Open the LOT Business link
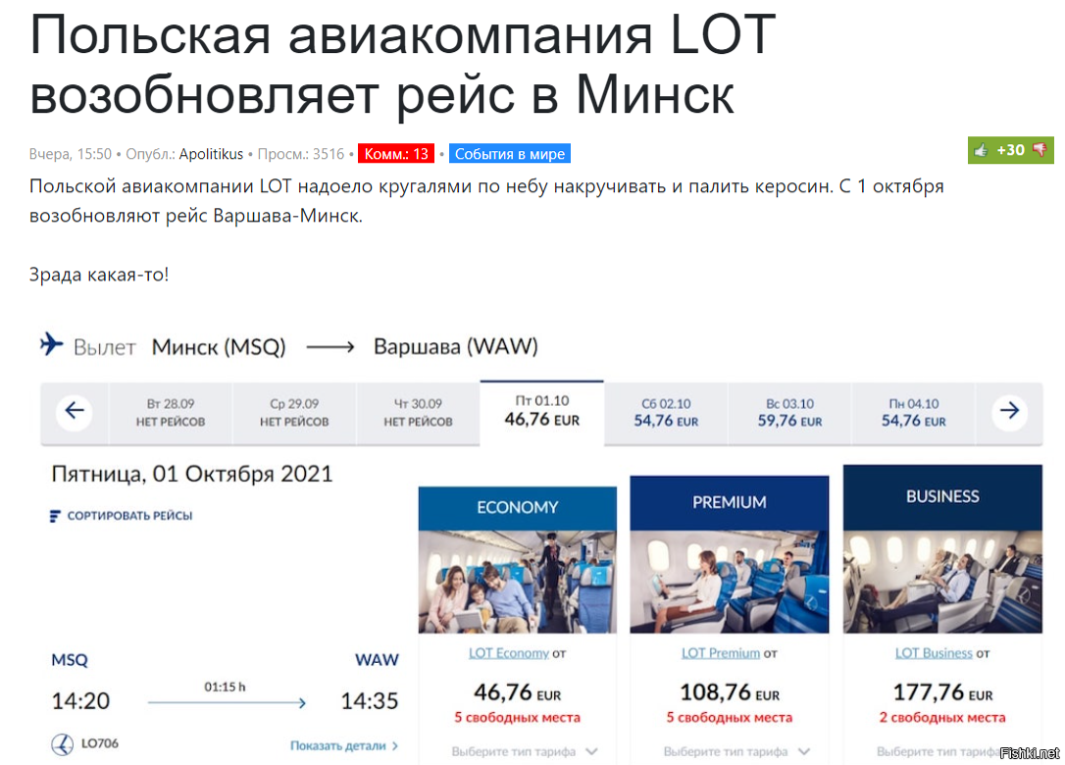1065x765 pixels. coord(934,653)
